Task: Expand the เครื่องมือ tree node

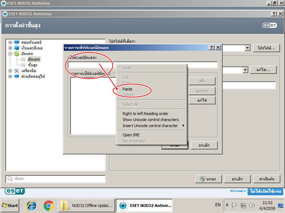Action: 10,71
